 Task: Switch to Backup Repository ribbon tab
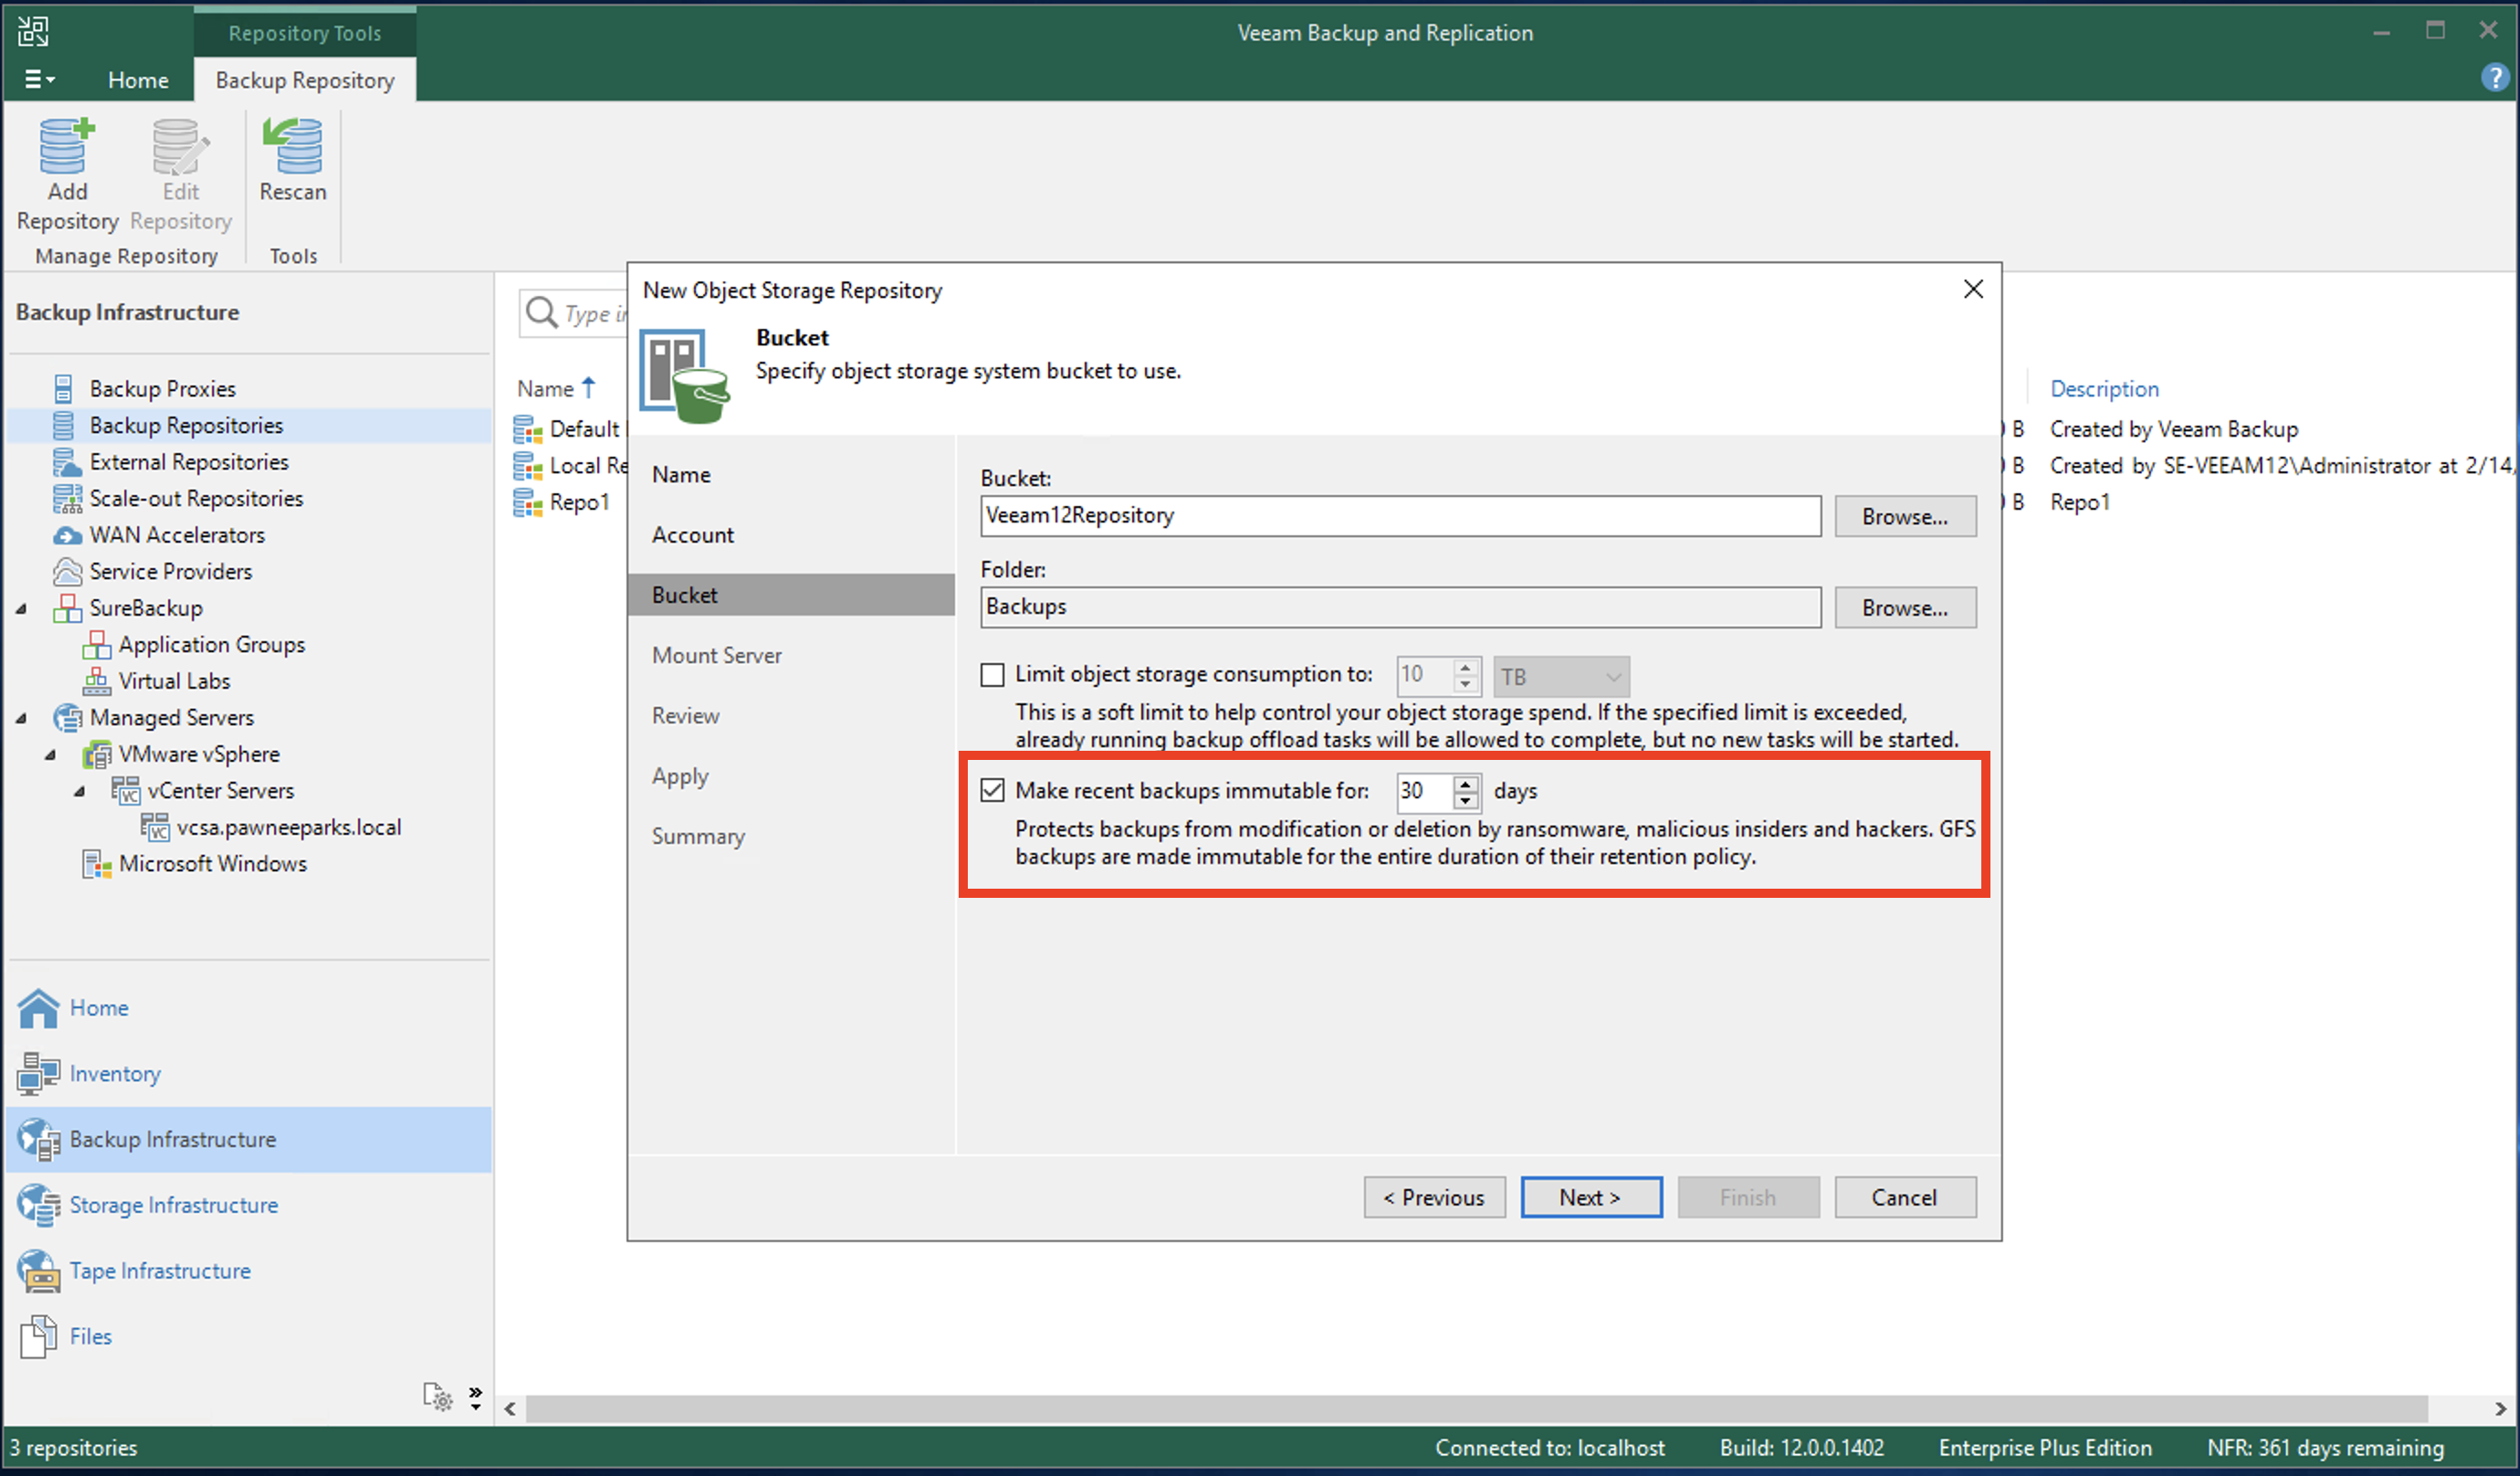(x=305, y=79)
